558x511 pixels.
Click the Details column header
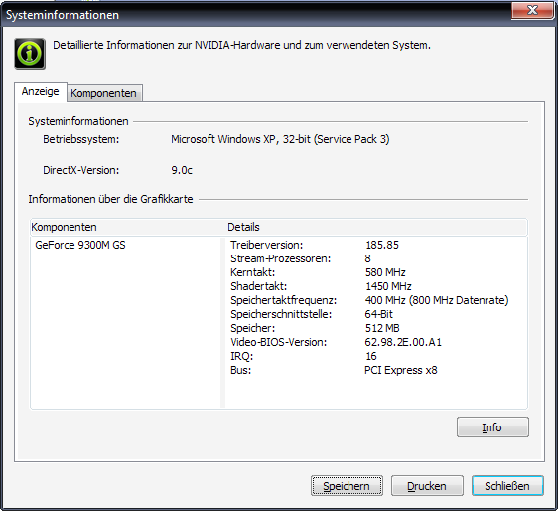(244, 227)
